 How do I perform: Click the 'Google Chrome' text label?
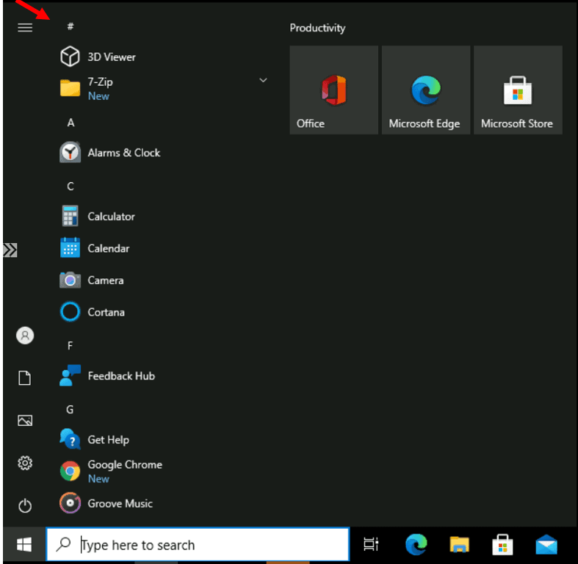click(125, 464)
